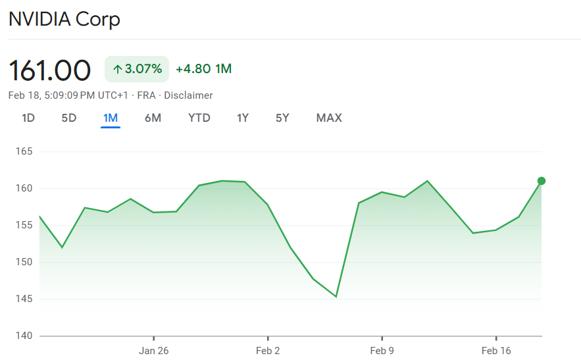Click the 3.07% change badge

137,69
